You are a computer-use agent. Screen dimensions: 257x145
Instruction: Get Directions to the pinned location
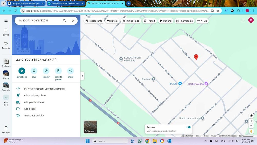pos(22,73)
